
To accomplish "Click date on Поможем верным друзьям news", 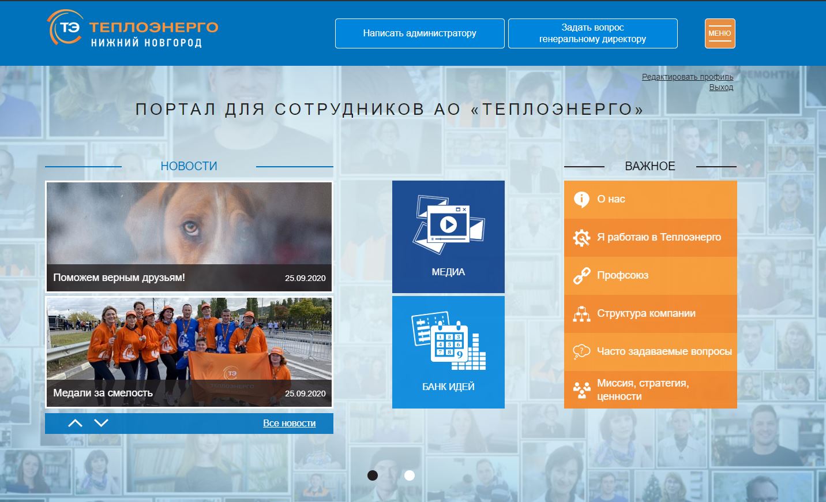I will pyautogui.click(x=305, y=278).
